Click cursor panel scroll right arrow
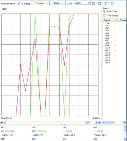Viewport: 127px width, 141px height. point(125,122)
